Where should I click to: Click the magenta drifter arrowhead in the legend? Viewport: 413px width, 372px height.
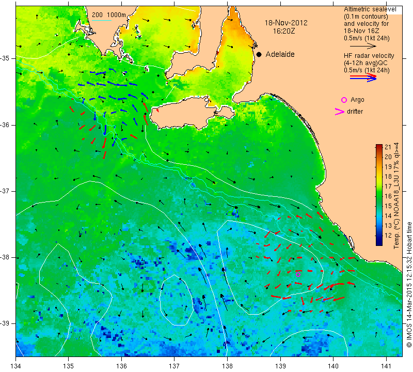click(x=340, y=112)
